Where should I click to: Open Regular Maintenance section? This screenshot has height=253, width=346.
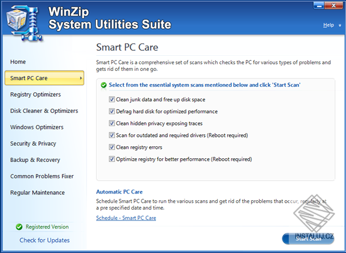[x=38, y=193]
